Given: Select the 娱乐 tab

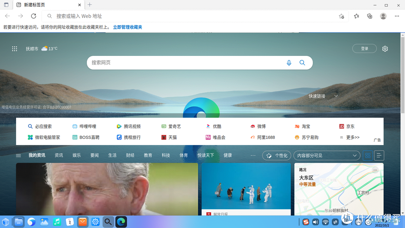Looking at the screenshot, I should [76, 155].
